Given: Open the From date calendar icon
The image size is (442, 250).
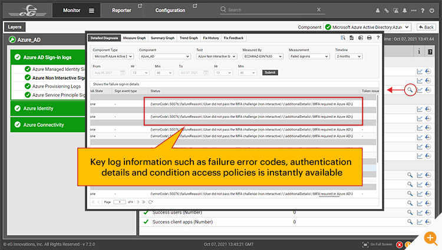Looking at the screenshot, I should pyautogui.click(x=123, y=73).
